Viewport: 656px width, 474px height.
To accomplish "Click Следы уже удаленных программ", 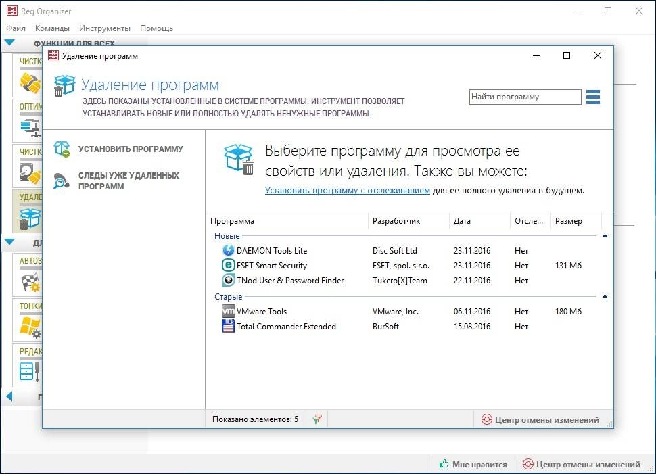I will coord(128,181).
